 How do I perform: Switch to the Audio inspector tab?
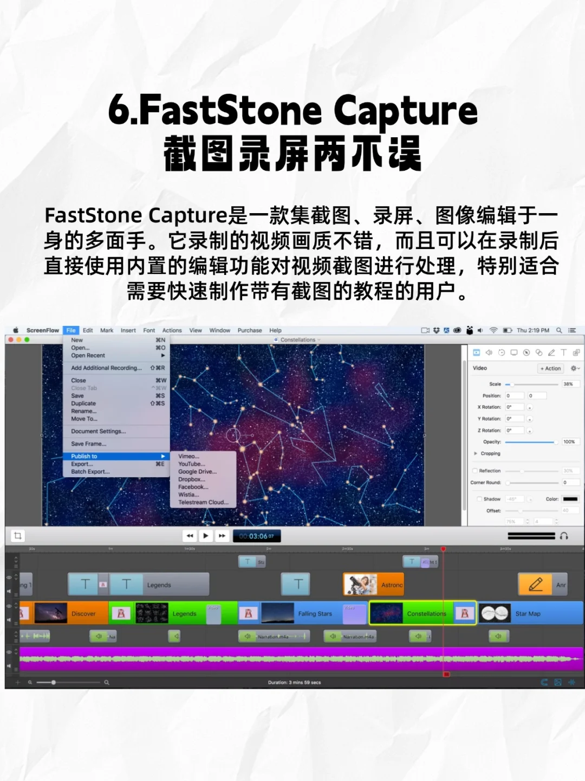click(489, 352)
